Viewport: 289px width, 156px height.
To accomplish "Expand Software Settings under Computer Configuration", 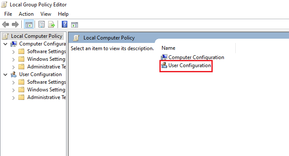I will point(14,51).
